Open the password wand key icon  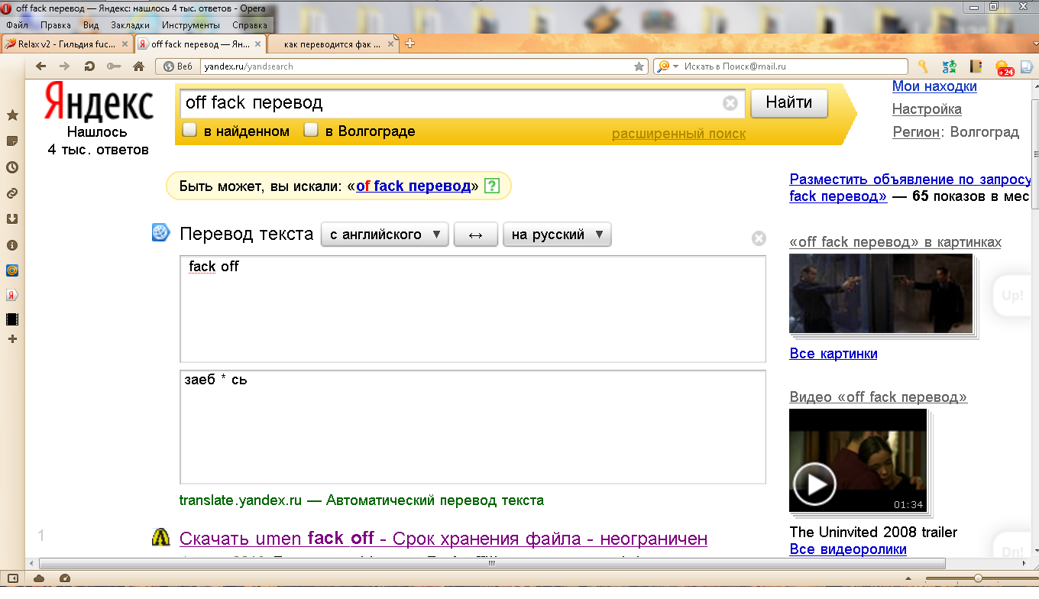point(114,66)
